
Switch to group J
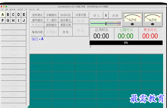pos(24,20)
